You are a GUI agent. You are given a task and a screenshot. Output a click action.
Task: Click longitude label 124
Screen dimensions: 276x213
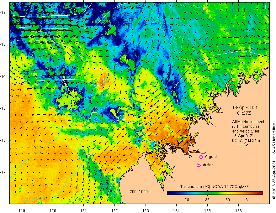coord(176,210)
